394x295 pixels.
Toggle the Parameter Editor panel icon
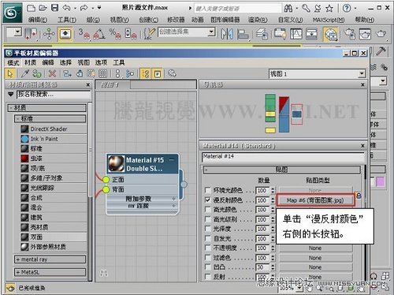coord(157,74)
